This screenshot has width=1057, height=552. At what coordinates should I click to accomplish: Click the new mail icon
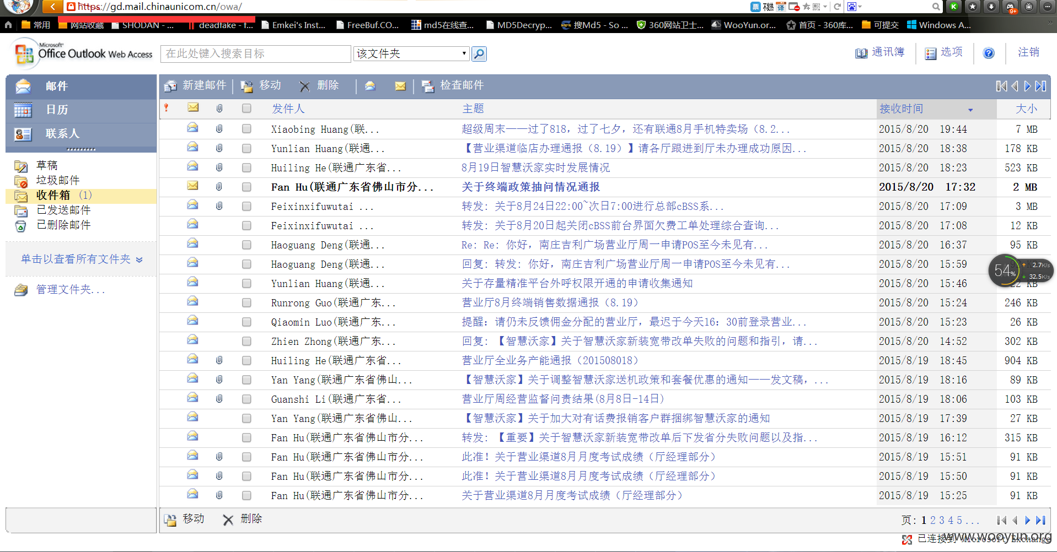(171, 86)
